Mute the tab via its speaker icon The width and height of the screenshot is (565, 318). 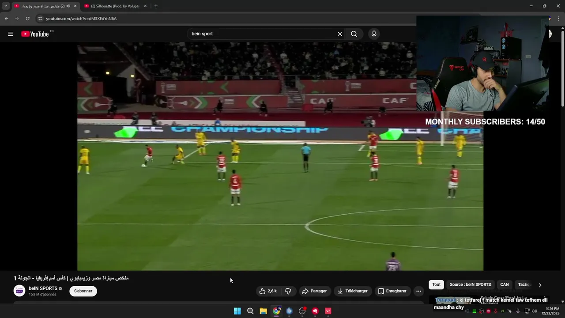[68, 6]
